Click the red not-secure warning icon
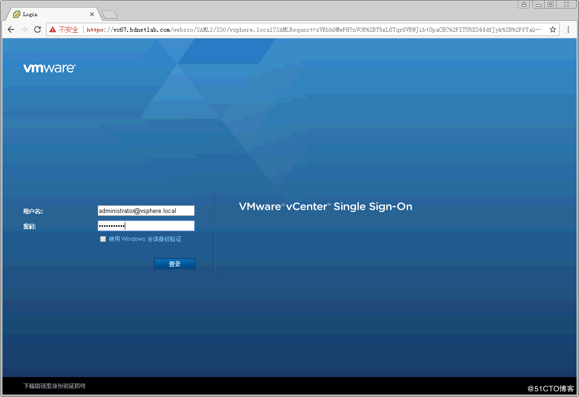This screenshot has width=579, height=397. 53,29
